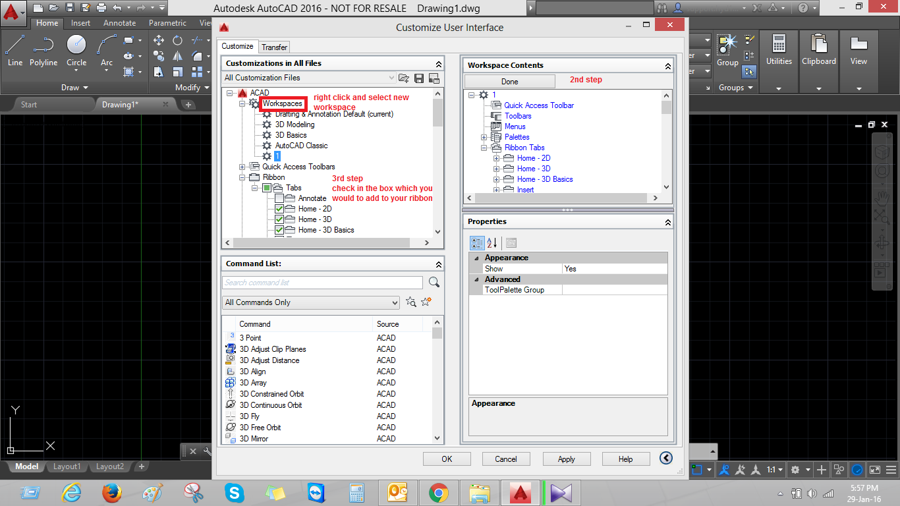
Task: Toggle the Ribbon Tabs parent checkbox
Action: pyautogui.click(x=267, y=188)
